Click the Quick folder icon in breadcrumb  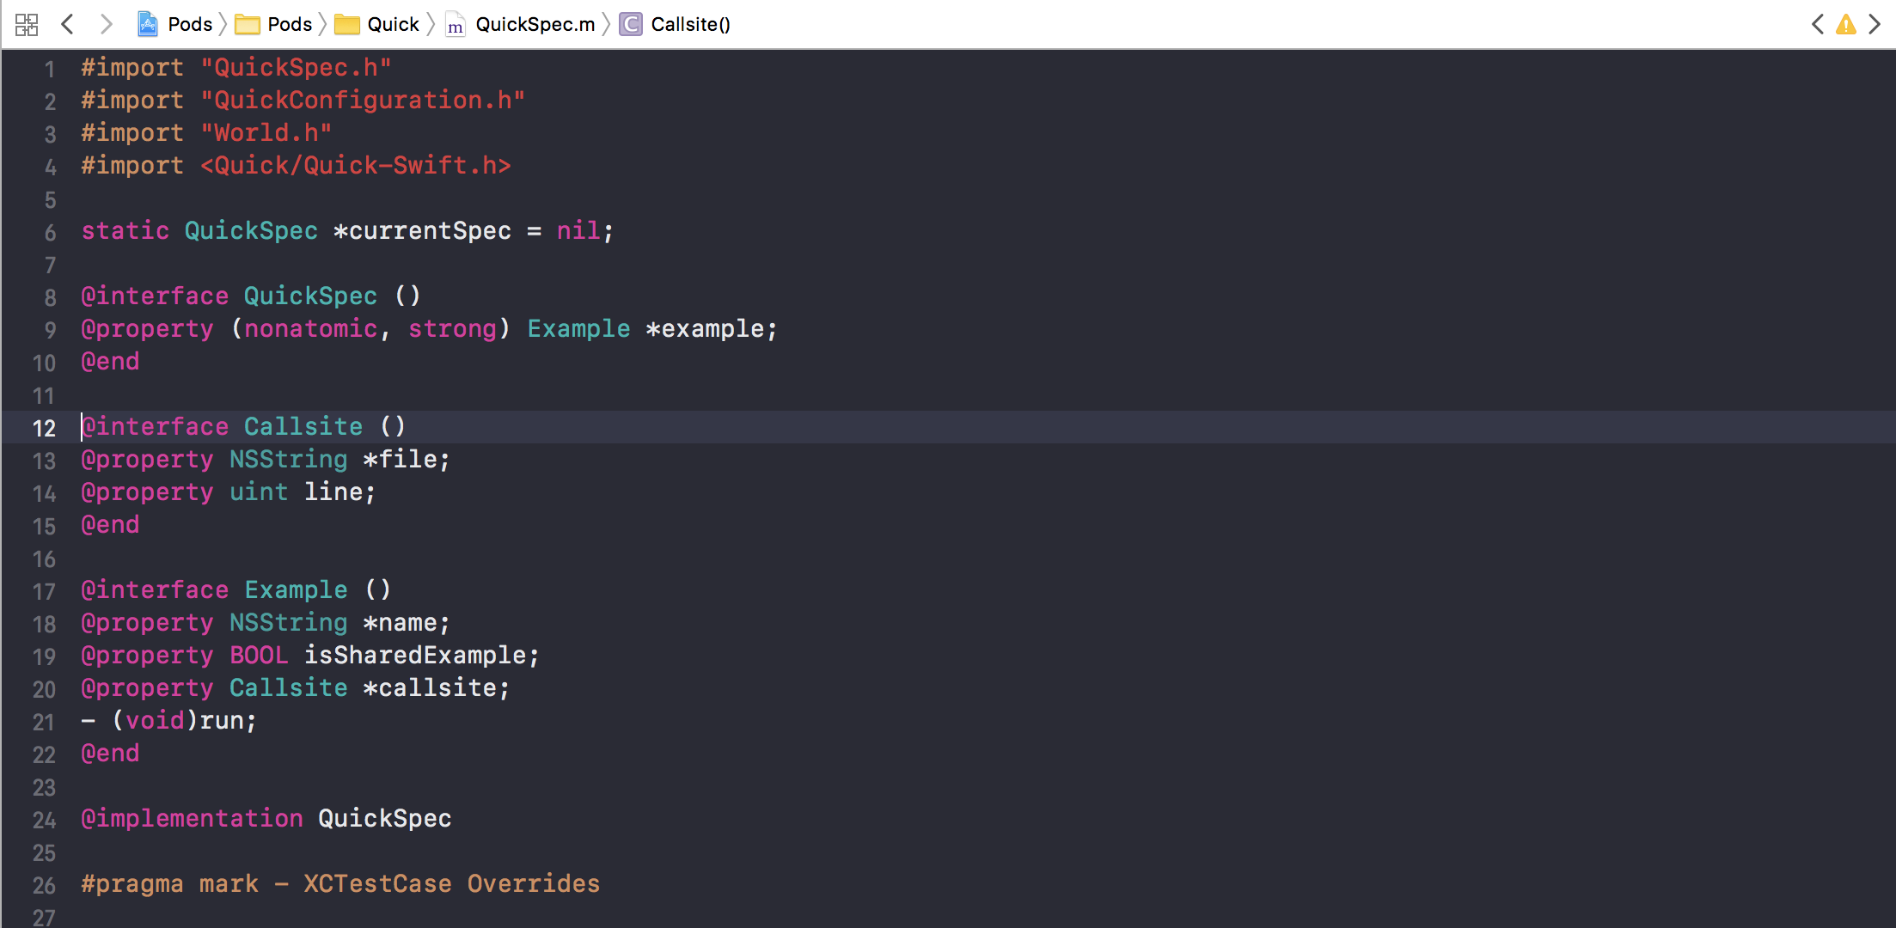pyautogui.click(x=347, y=24)
